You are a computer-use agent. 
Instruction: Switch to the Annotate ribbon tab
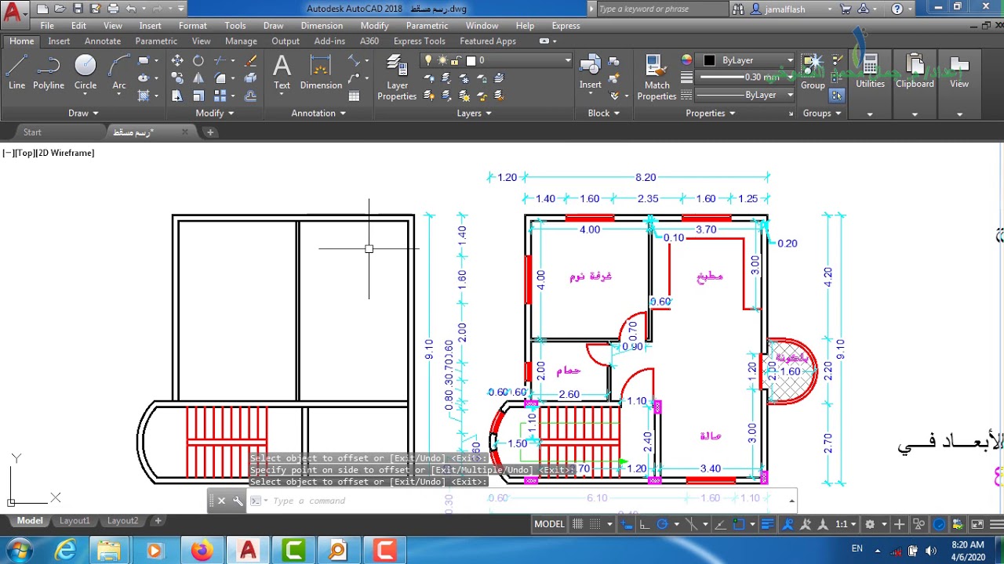pos(103,41)
